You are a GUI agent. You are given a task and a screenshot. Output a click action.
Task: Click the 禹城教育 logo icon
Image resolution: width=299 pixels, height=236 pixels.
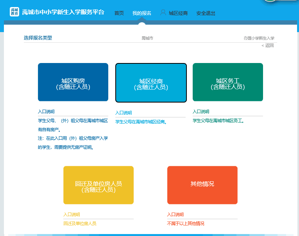click(x=14, y=12)
